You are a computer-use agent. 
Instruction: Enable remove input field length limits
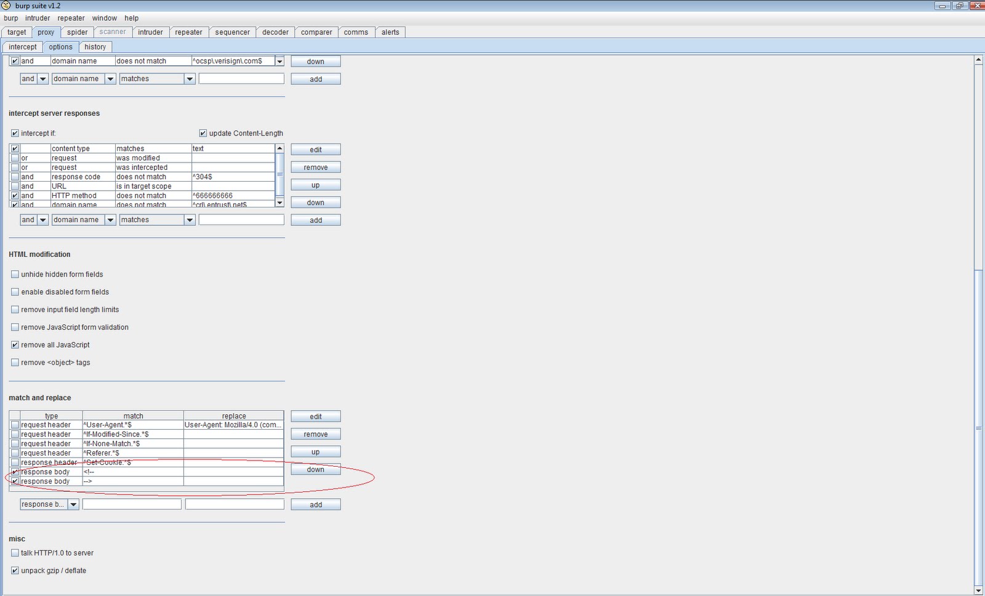coord(15,310)
